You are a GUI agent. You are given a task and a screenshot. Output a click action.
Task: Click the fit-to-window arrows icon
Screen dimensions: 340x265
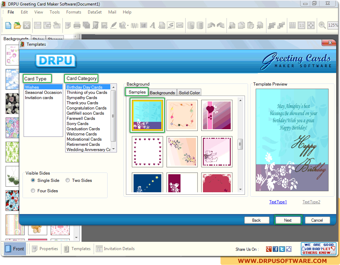pyautogui.click(x=311, y=26)
